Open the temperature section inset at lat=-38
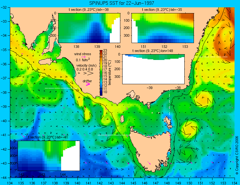This screenshot has width=240, height=185. (89, 28)
